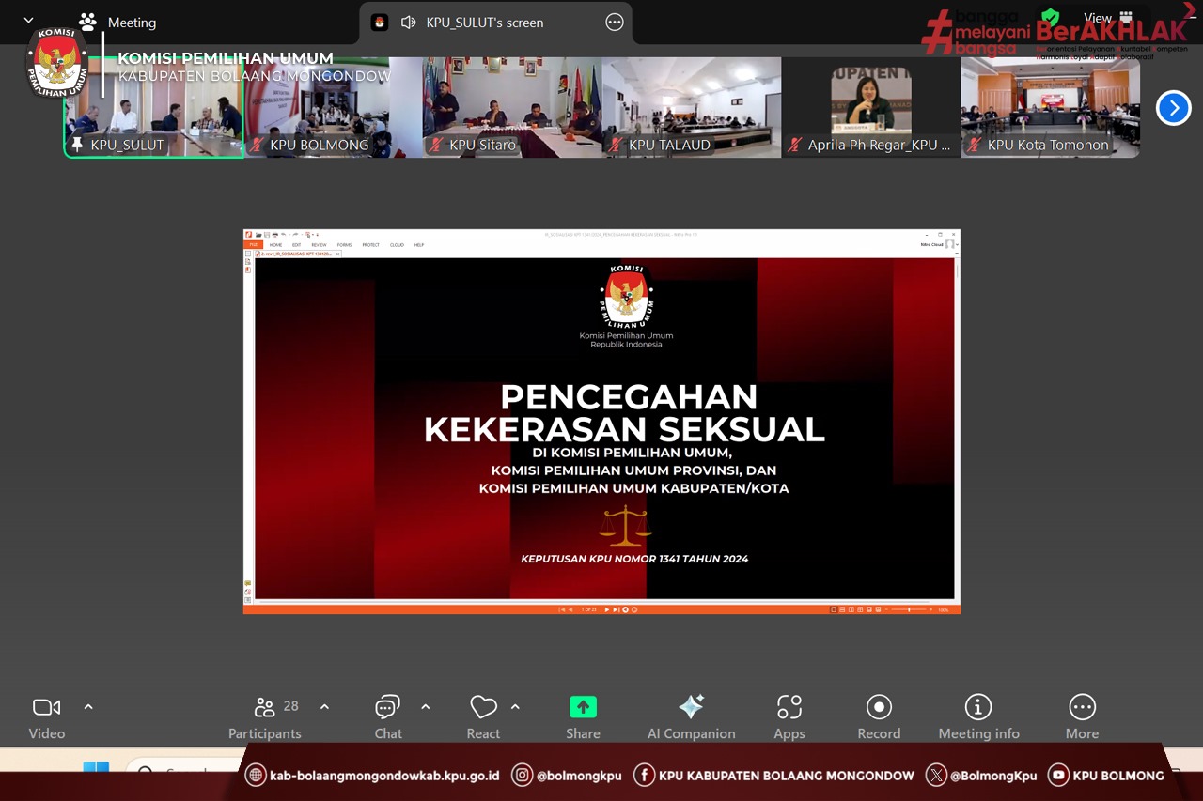
Task: Click the green Share screen button
Action: (x=583, y=717)
